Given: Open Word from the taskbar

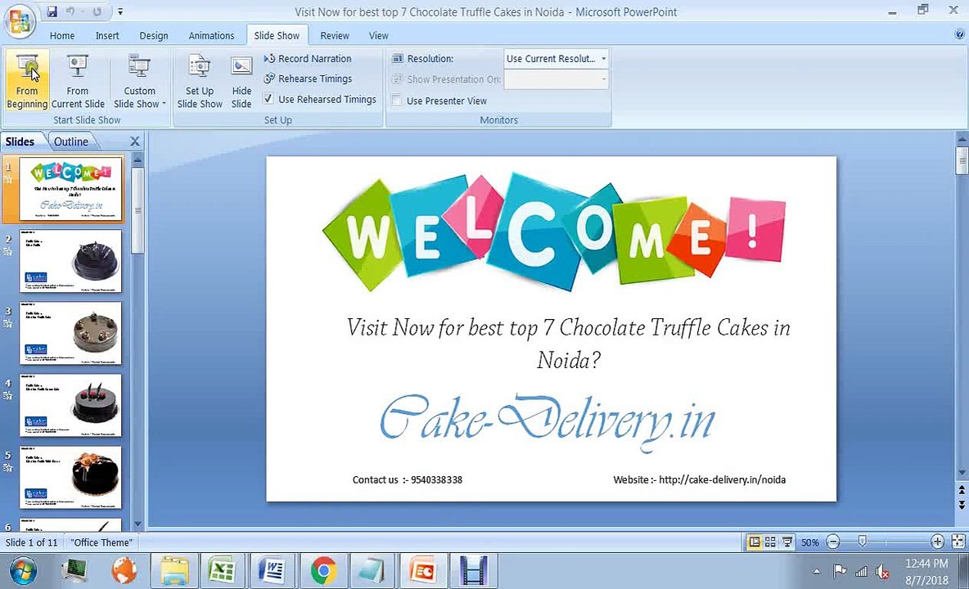Looking at the screenshot, I should [272, 570].
